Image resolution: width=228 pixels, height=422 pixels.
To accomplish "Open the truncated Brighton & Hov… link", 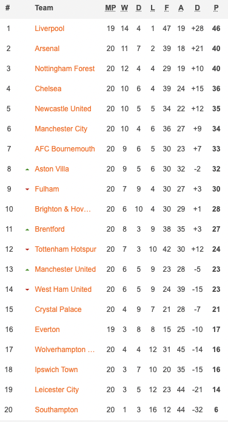I will click(63, 209).
